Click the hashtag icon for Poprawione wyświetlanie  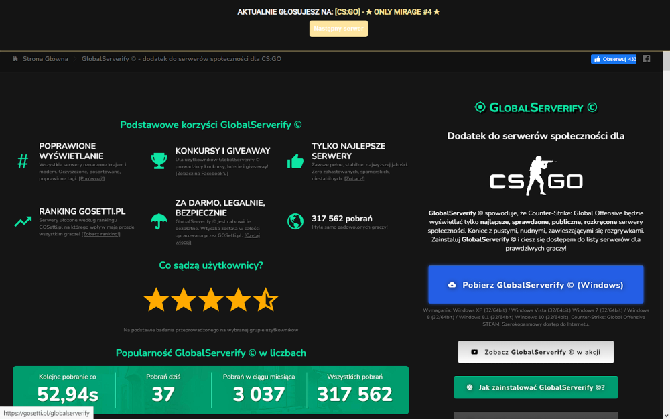click(23, 162)
